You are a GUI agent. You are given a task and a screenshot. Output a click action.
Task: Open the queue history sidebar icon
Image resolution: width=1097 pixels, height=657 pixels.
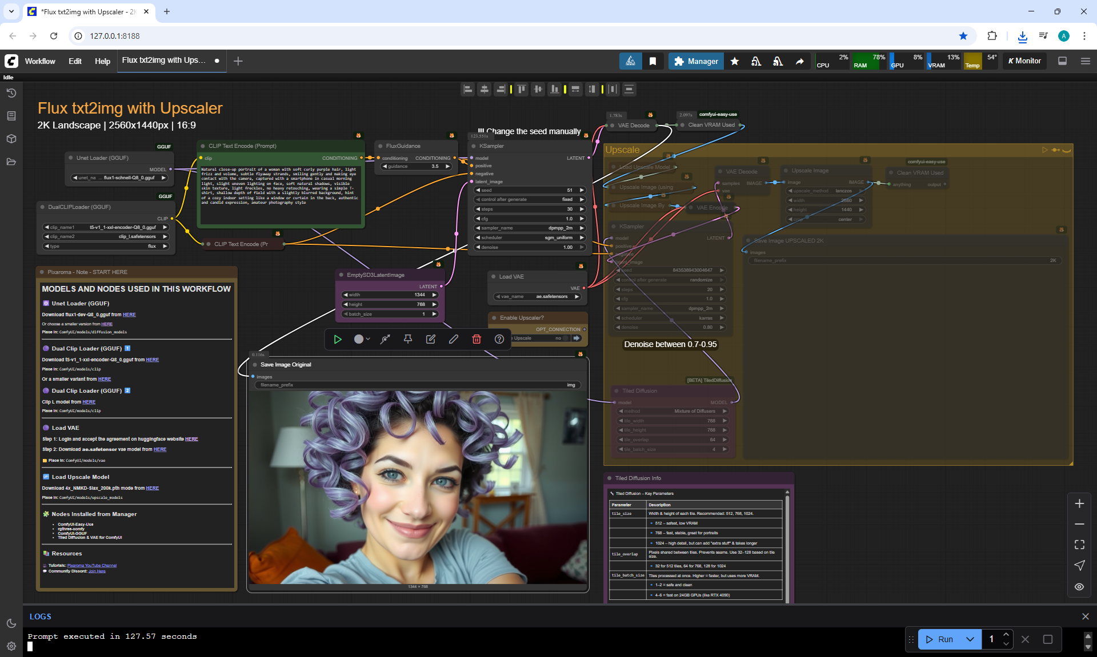click(x=11, y=93)
